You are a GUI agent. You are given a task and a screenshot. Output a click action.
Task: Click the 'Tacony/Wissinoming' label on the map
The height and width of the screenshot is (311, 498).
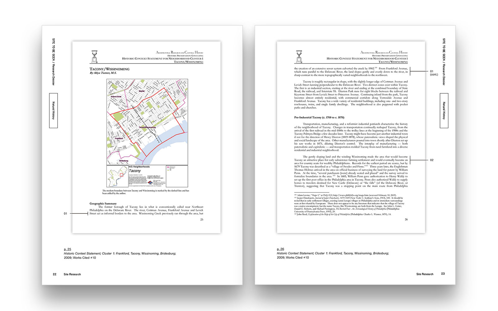point(147,127)
